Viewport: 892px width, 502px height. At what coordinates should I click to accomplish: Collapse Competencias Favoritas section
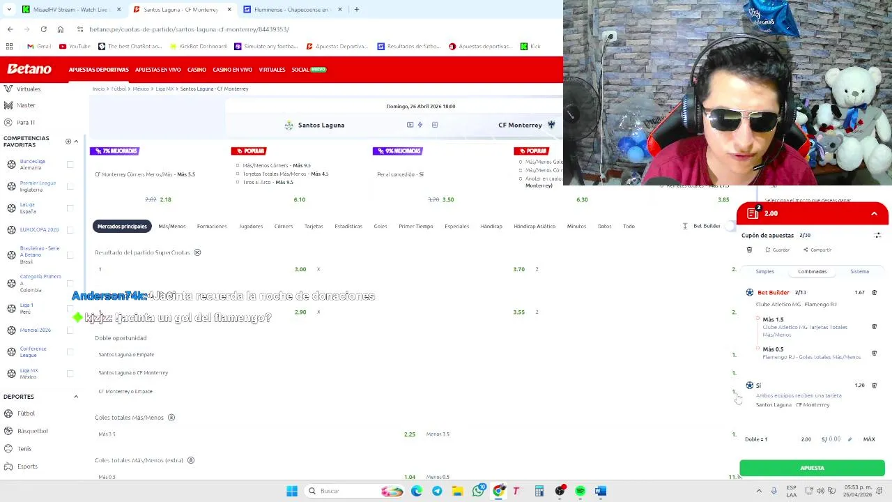click(x=76, y=142)
